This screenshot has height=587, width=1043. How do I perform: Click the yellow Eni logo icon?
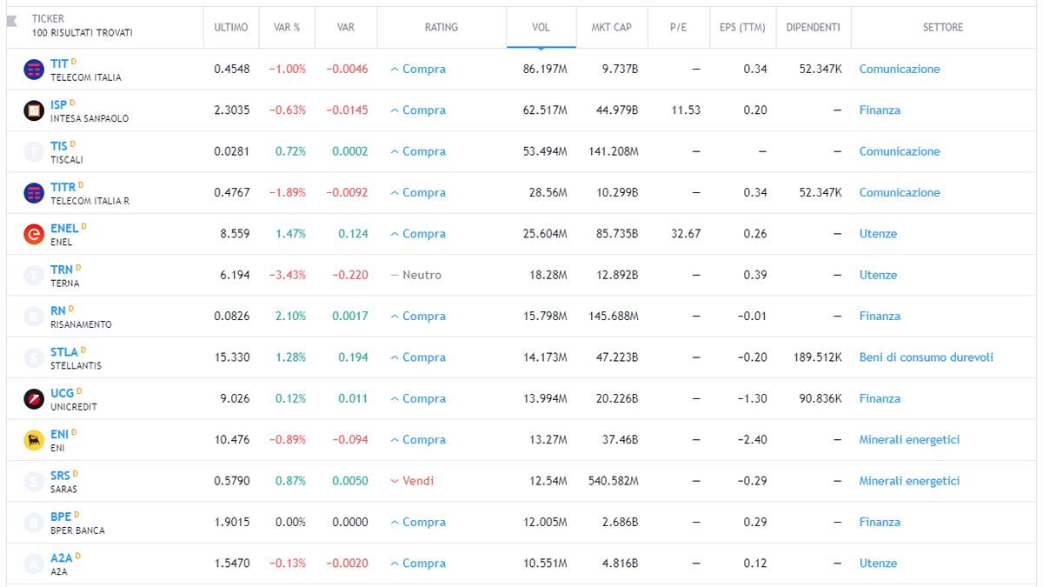click(34, 440)
